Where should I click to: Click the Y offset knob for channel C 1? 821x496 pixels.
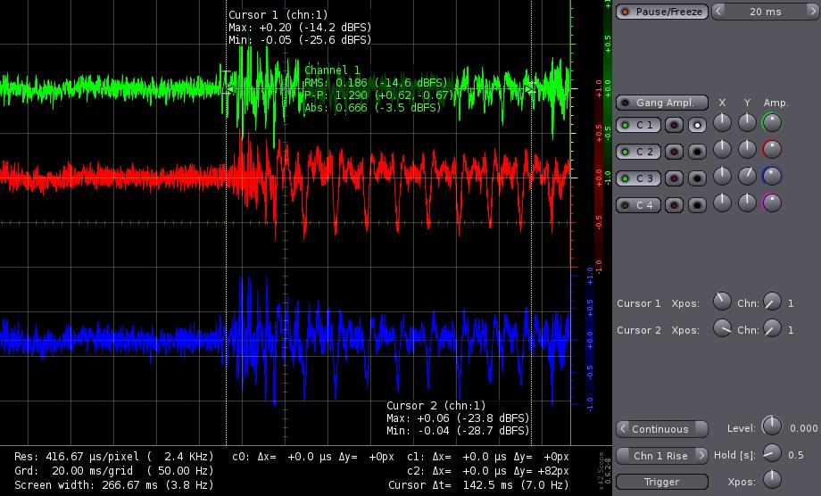(747, 122)
